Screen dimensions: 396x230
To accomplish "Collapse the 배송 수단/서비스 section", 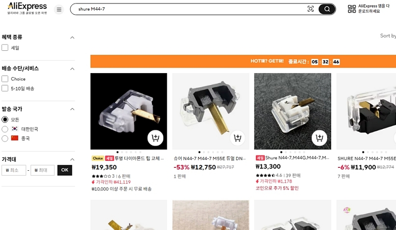I will (72, 69).
